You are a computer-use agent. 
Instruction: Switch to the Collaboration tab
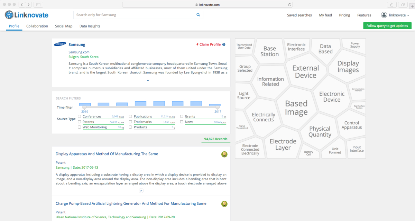pyautogui.click(x=37, y=26)
